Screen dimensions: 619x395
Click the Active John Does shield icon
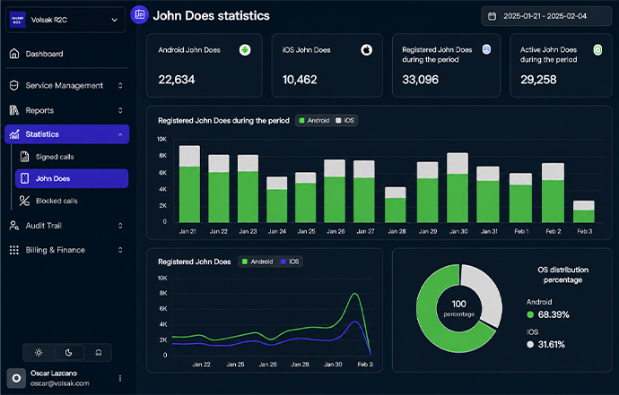click(x=598, y=50)
